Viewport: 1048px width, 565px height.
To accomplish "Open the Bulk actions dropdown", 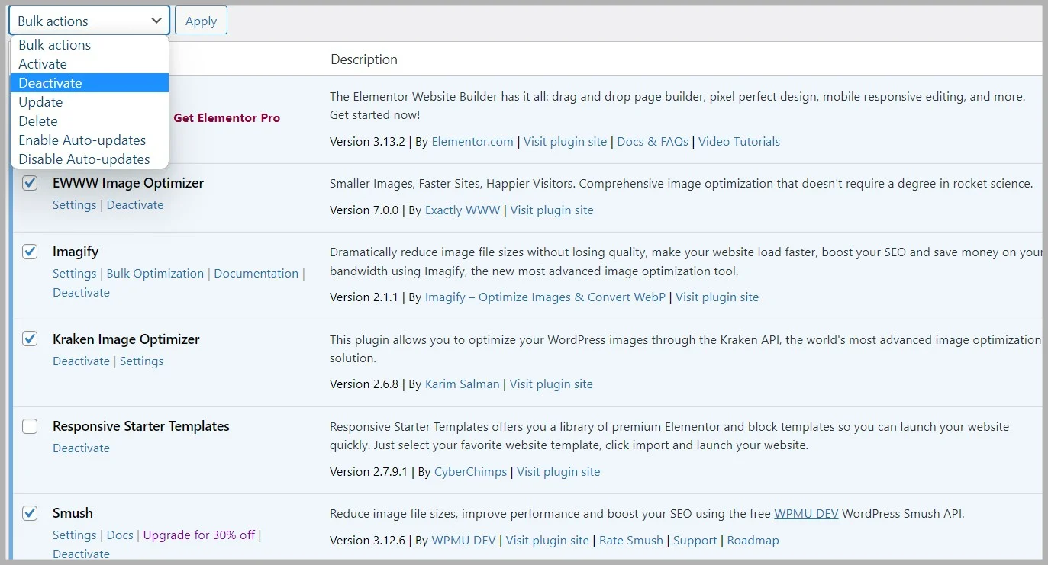I will (x=89, y=21).
